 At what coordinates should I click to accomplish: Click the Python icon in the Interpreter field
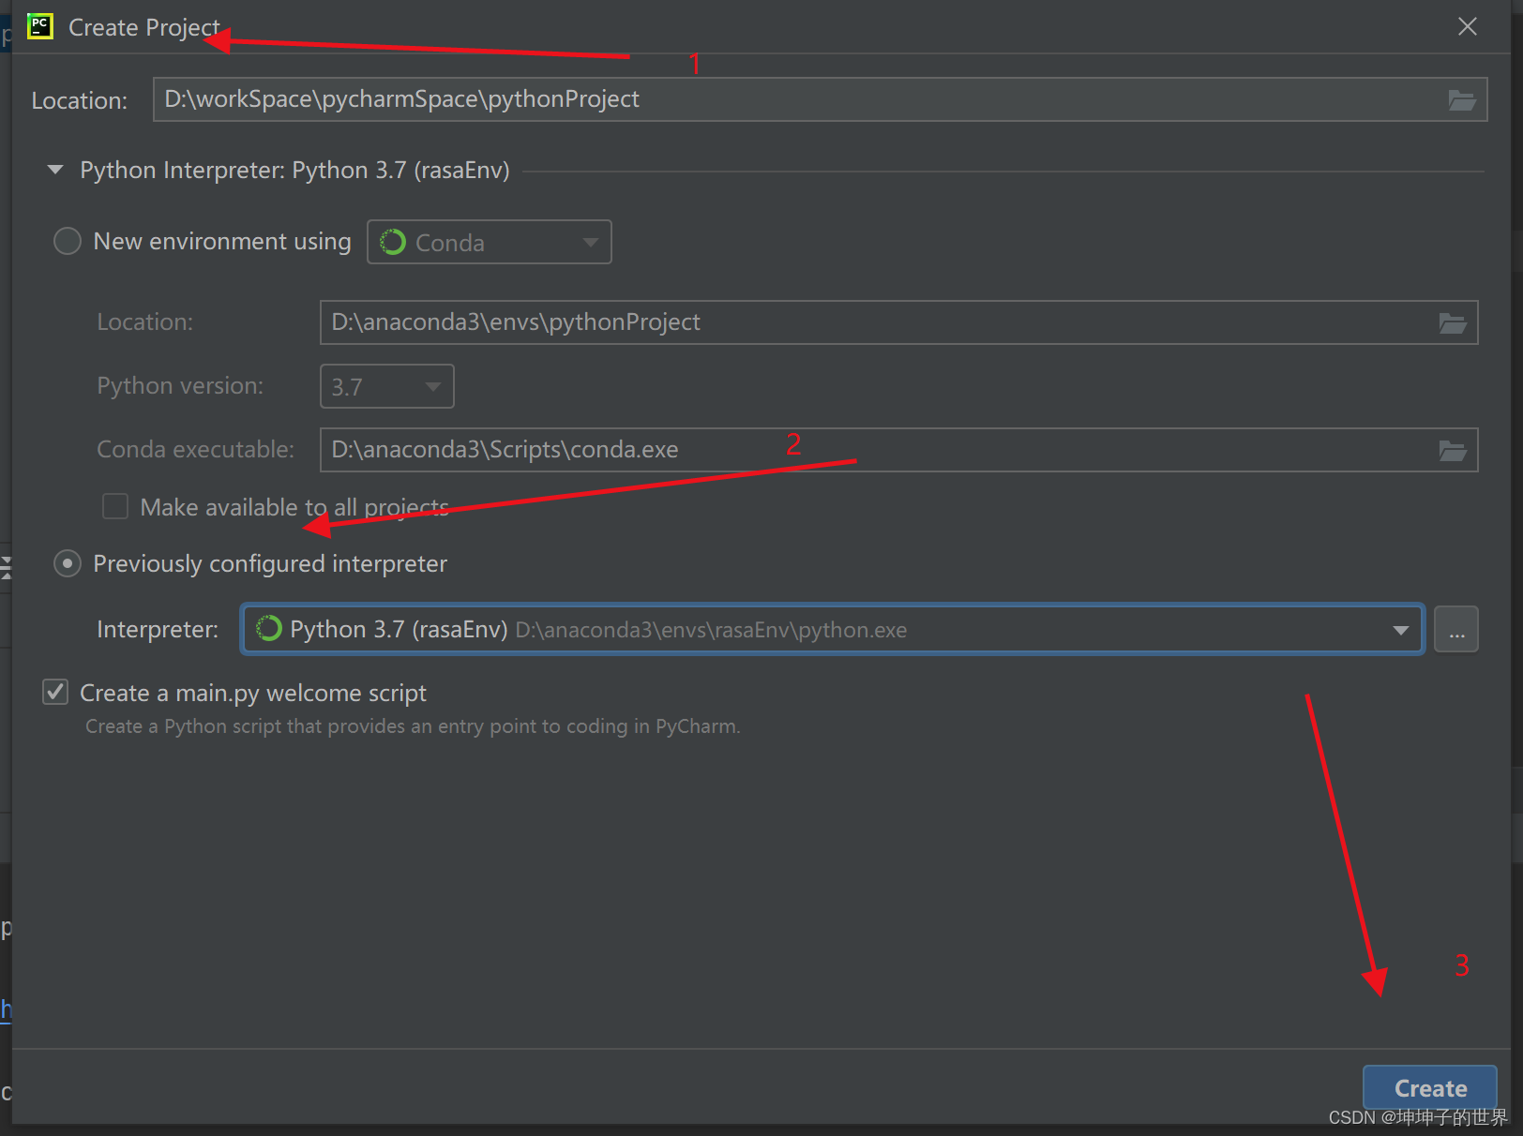268,629
